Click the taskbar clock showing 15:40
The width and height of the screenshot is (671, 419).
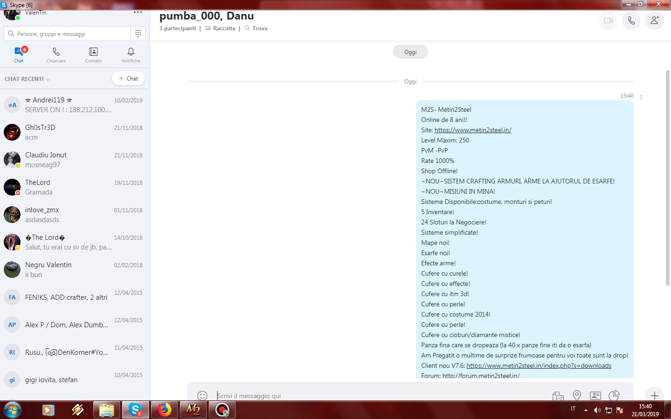click(x=645, y=410)
